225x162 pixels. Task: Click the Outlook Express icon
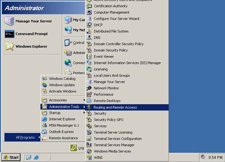pyautogui.click(x=44, y=132)
